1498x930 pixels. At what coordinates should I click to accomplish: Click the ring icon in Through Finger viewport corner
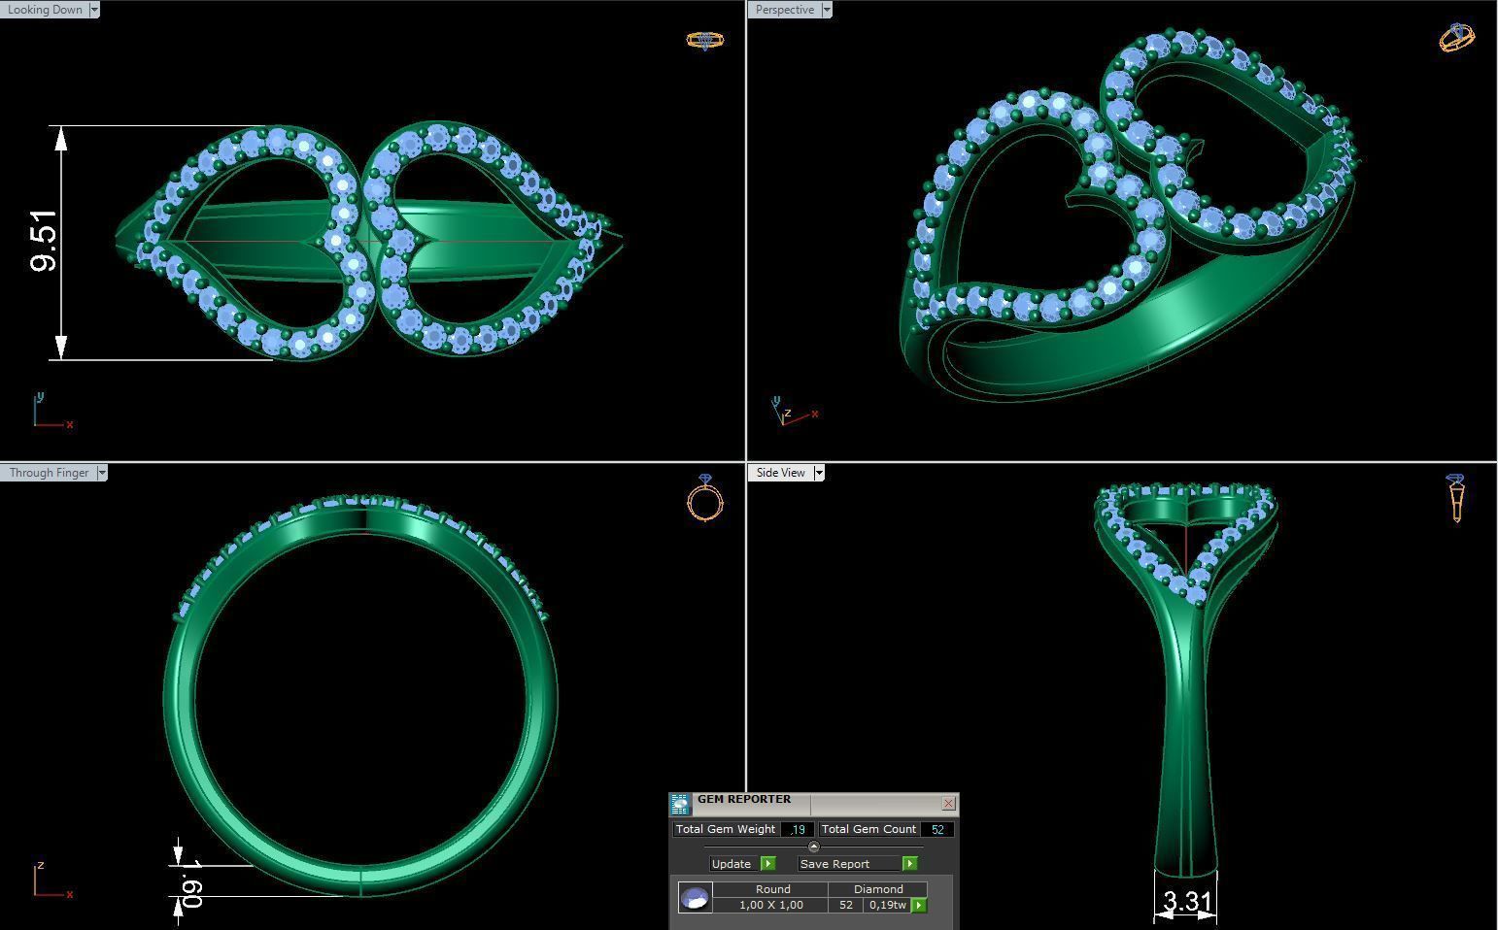point(705,497)
